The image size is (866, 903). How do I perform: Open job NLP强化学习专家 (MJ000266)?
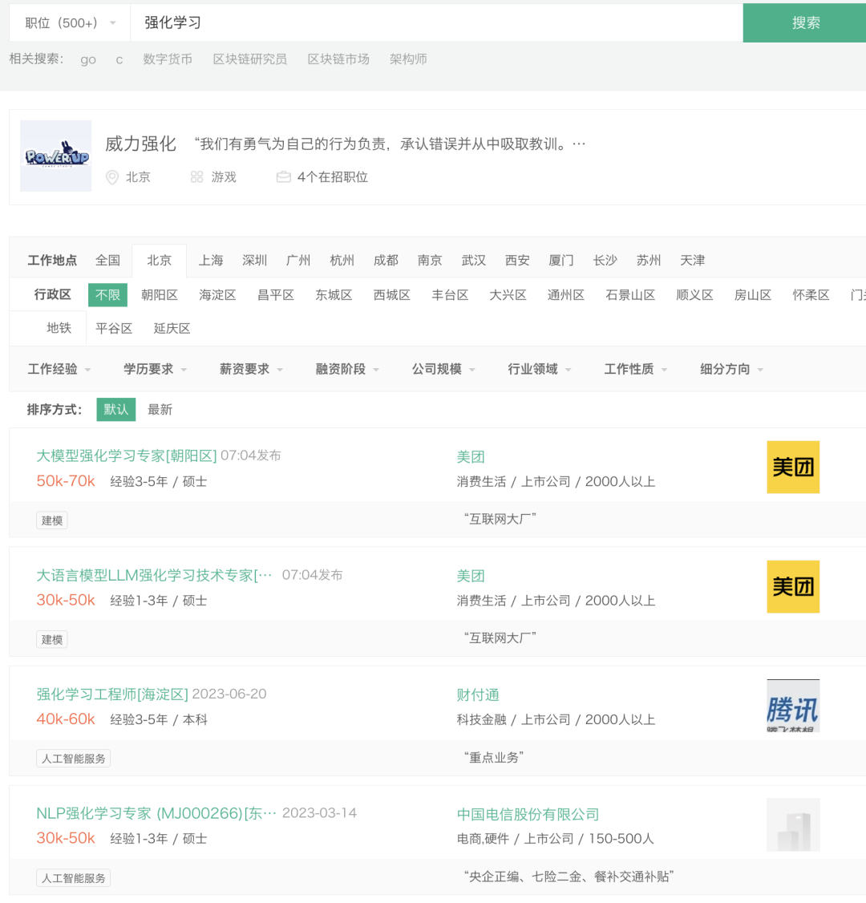[156, 814]
